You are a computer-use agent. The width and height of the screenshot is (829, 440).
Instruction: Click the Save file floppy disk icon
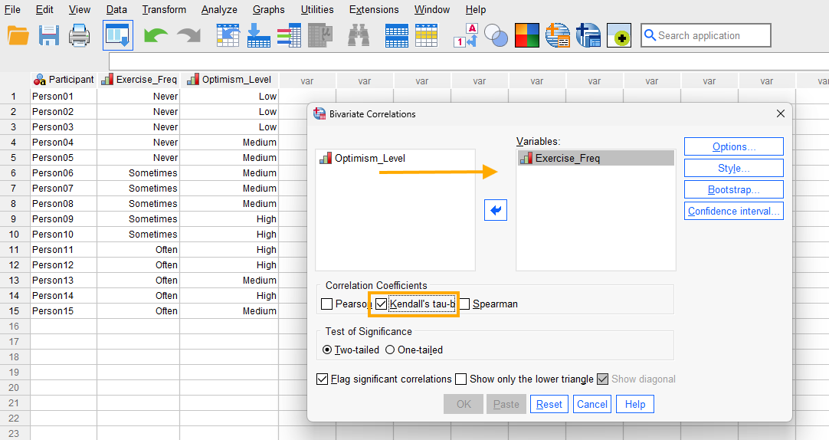pyautogui.click(x=49, y=35)
